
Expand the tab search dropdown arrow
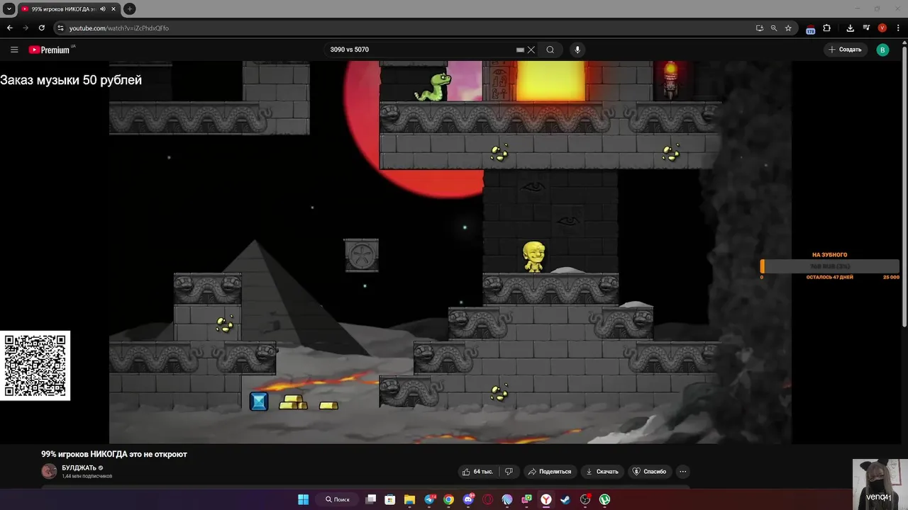click(x=9, y=9)
